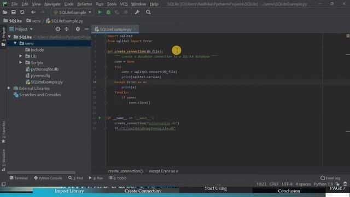Open the Terminal tool window
The width and height of the screenshot is (350, 197).
click(19, 178)
